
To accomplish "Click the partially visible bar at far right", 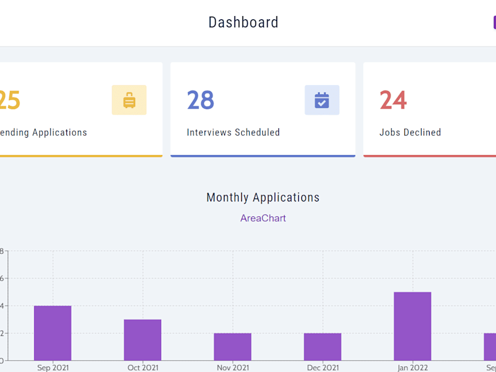I will pos(490,347).
